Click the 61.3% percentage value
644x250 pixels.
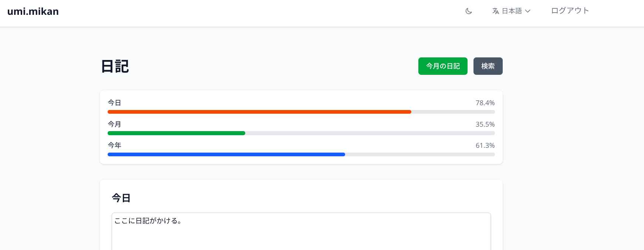(x=485, y=146)
